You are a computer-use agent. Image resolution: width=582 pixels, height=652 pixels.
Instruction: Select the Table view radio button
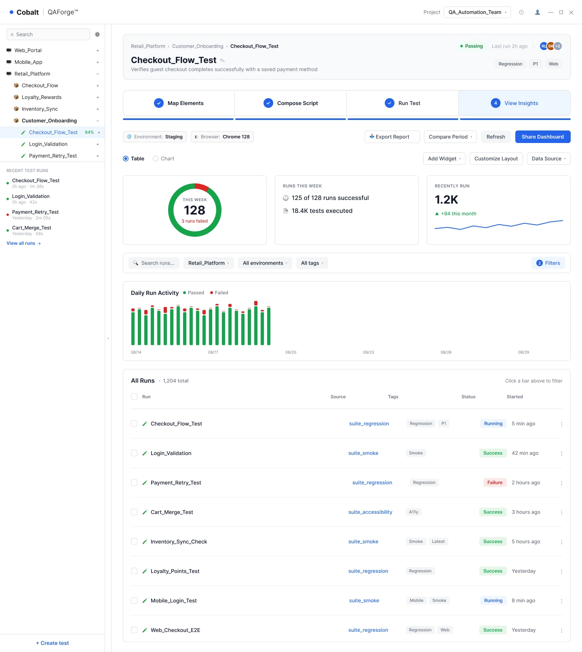tap(126, 159)
